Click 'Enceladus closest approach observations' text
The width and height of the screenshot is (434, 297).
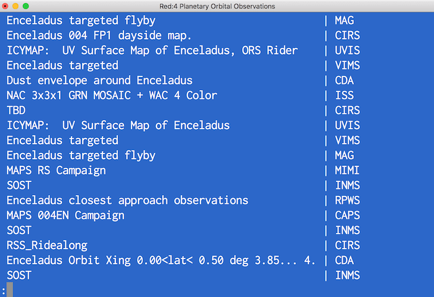pyautogui.click(x=127, y=200)
